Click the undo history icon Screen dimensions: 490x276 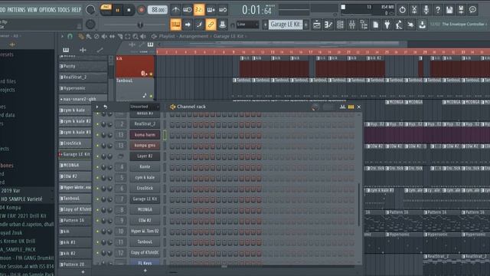point(402,10)
